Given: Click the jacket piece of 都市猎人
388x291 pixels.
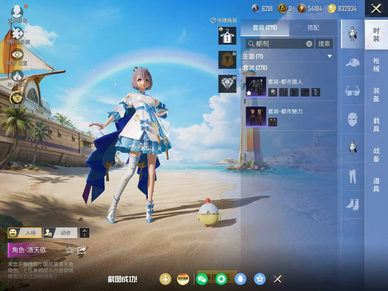Looking at the screenshot, I should pos(283,92).
